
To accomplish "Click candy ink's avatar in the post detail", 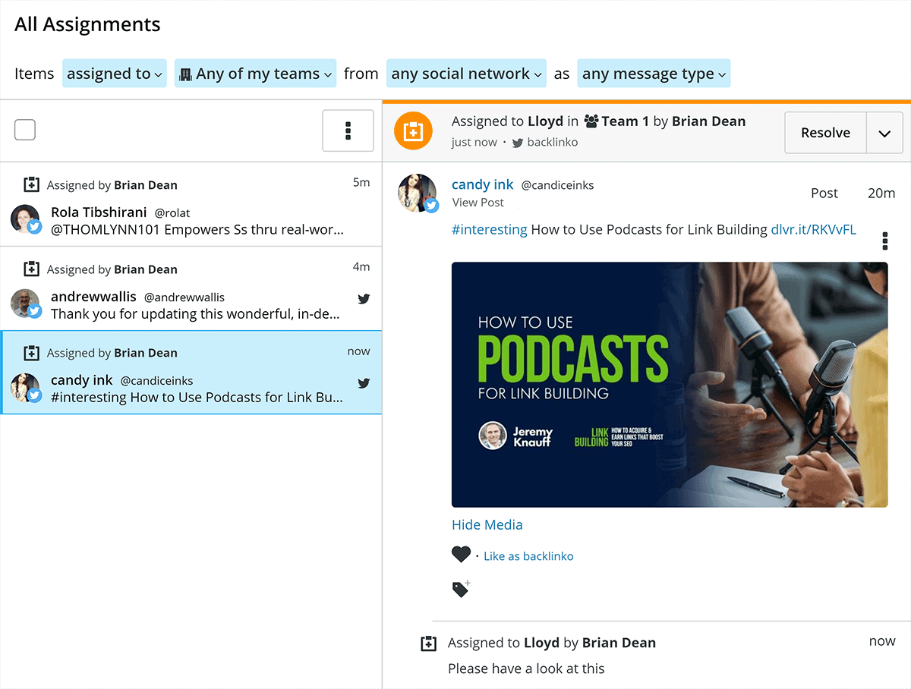I will [x=418, y=193].
